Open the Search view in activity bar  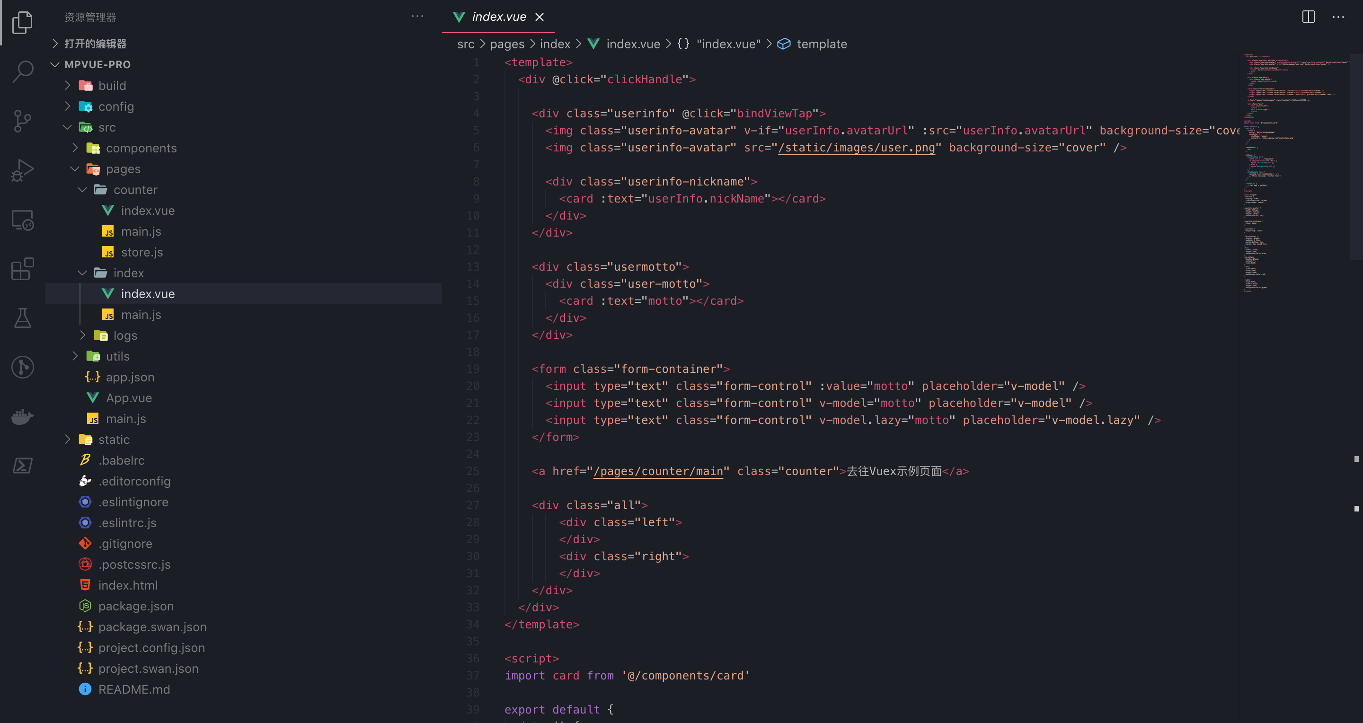[x=22, y=71]
